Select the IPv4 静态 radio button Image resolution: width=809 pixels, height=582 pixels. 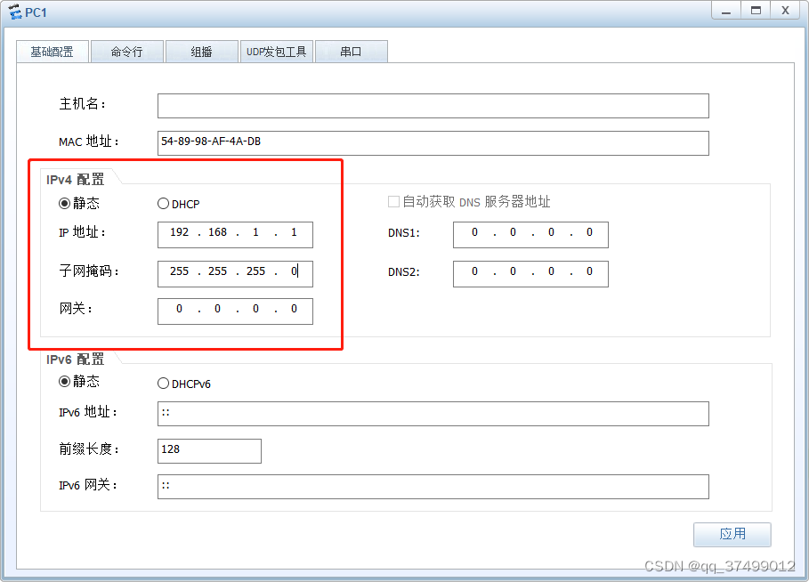[64, 203]
